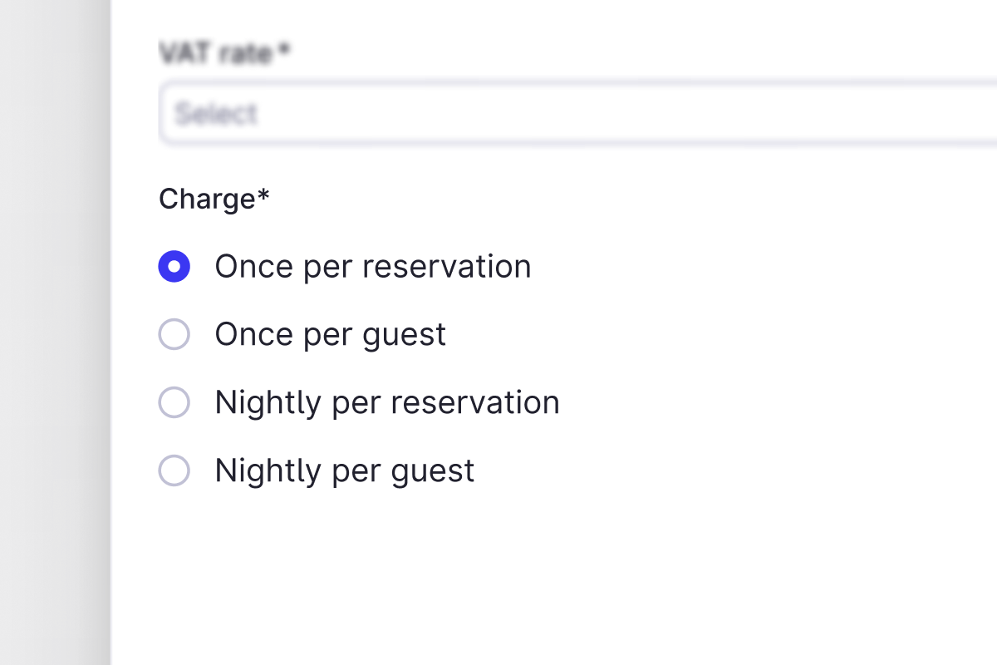Click the "Select" placeholder in VAT rate
The width and height of the screenshot is (997, 665).
point(216,114)
